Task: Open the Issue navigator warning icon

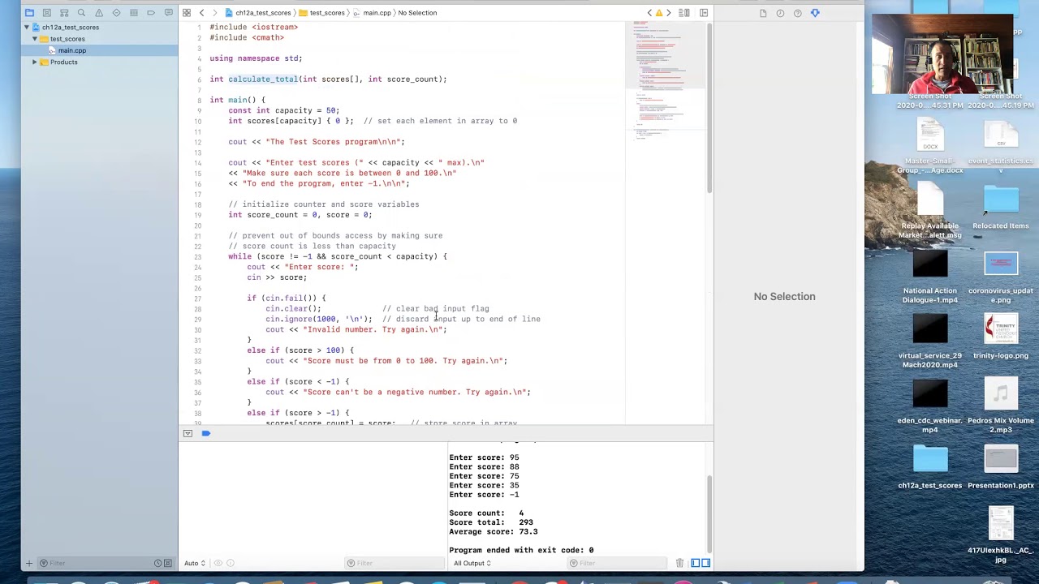Action: point(99,13)
